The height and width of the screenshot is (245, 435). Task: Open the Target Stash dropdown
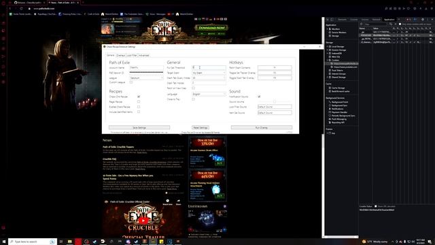point(209,73)
